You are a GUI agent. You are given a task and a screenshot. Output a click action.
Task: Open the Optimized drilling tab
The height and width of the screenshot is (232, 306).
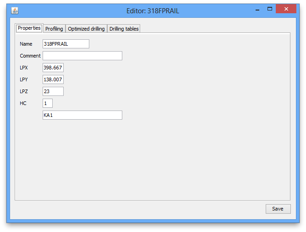click(86, 29)
